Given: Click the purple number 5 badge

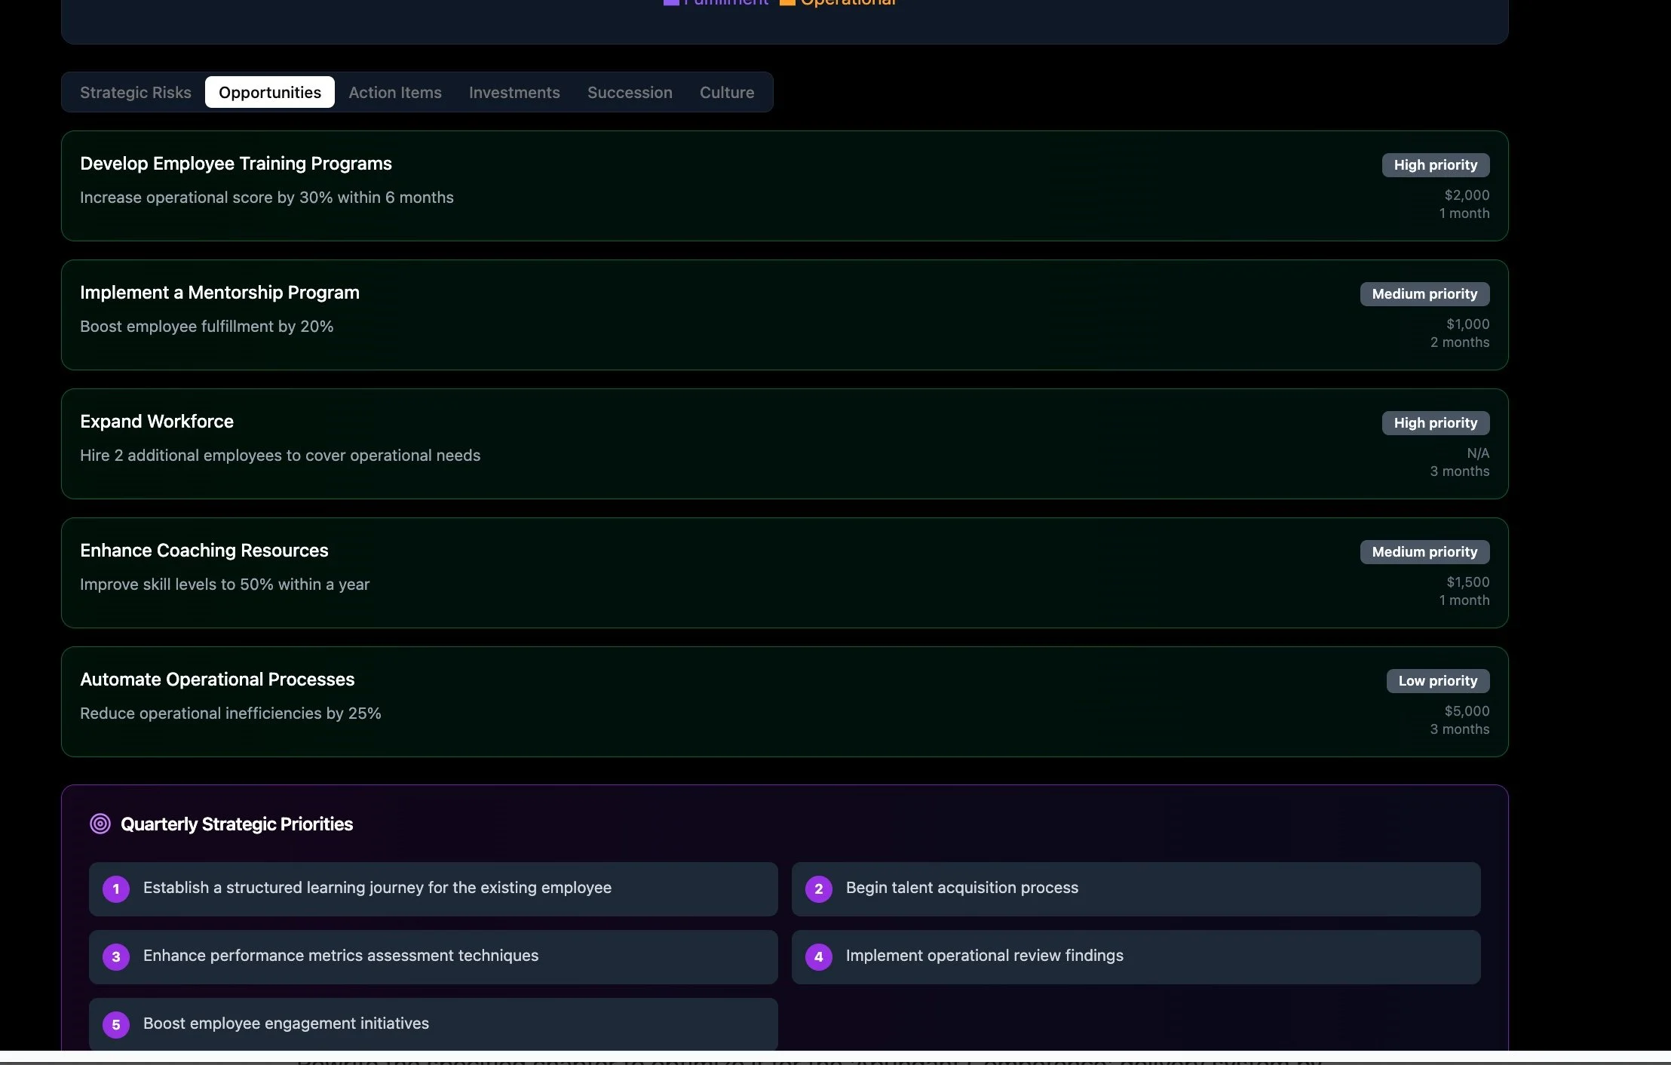Looking at the screenshot, I should [116, 1025].
